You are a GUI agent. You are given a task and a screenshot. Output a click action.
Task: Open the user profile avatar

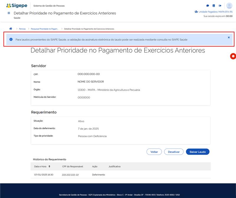coord(229,6)
